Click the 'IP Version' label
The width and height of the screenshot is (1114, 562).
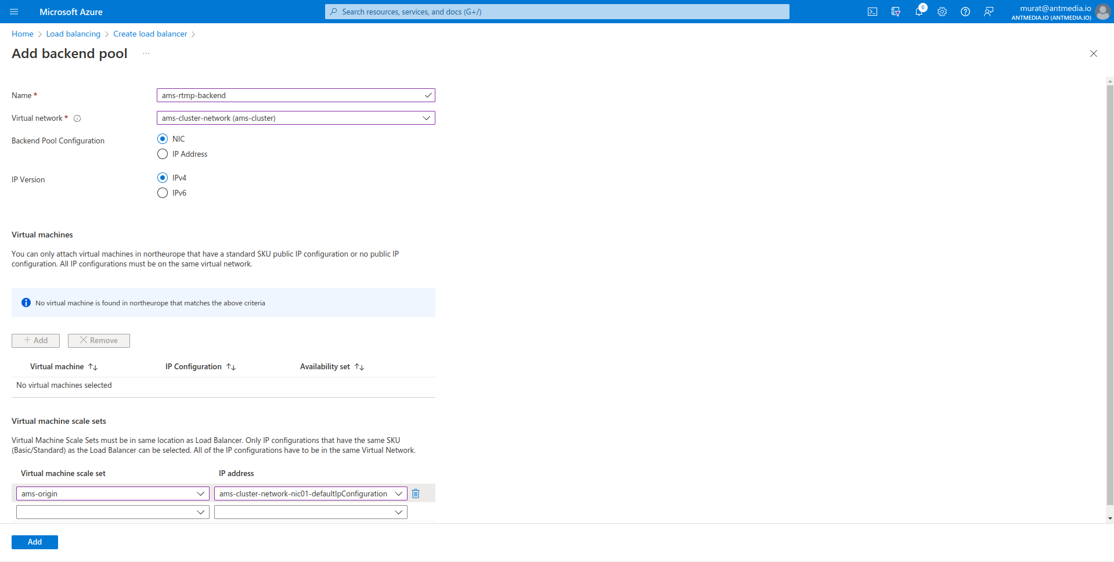[28, 180]
